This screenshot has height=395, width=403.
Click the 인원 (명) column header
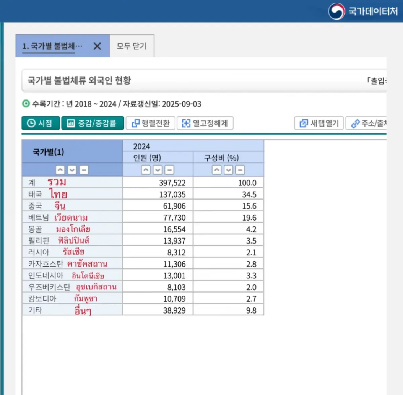(x=158, y=158)
